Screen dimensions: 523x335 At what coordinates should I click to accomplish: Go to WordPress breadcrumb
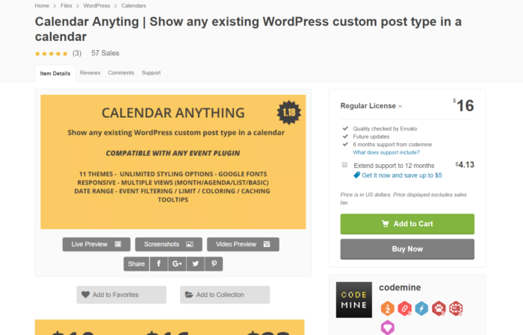coord(96,6)
